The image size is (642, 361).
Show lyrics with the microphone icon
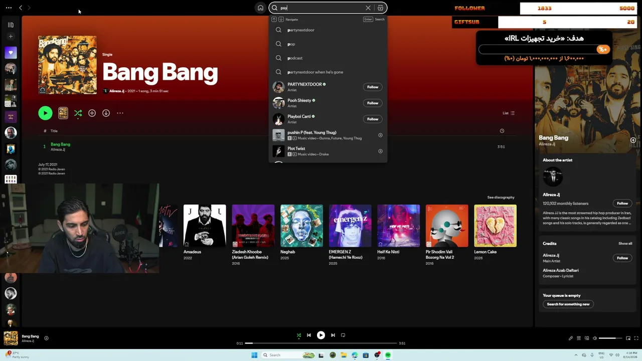(570, 338)
